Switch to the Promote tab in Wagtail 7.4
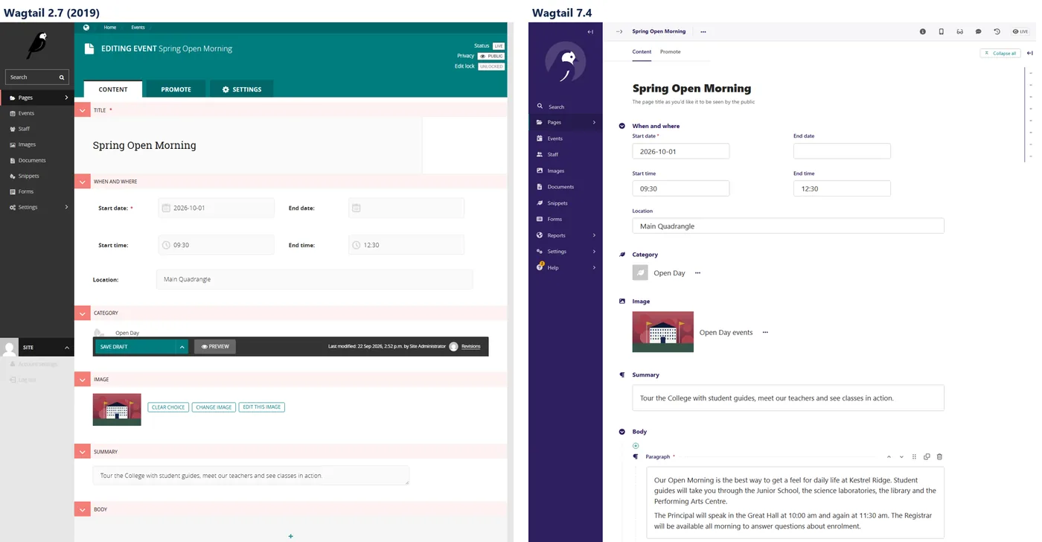The height and width of the screenshot is (542, 1042). 671,52
